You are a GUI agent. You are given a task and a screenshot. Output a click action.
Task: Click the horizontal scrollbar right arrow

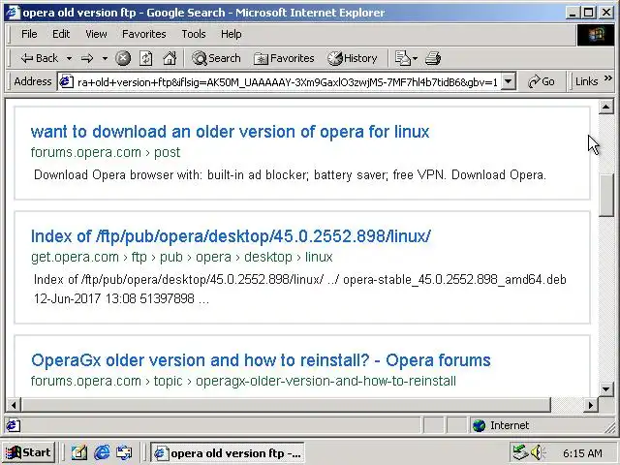(x=591, y=405)
